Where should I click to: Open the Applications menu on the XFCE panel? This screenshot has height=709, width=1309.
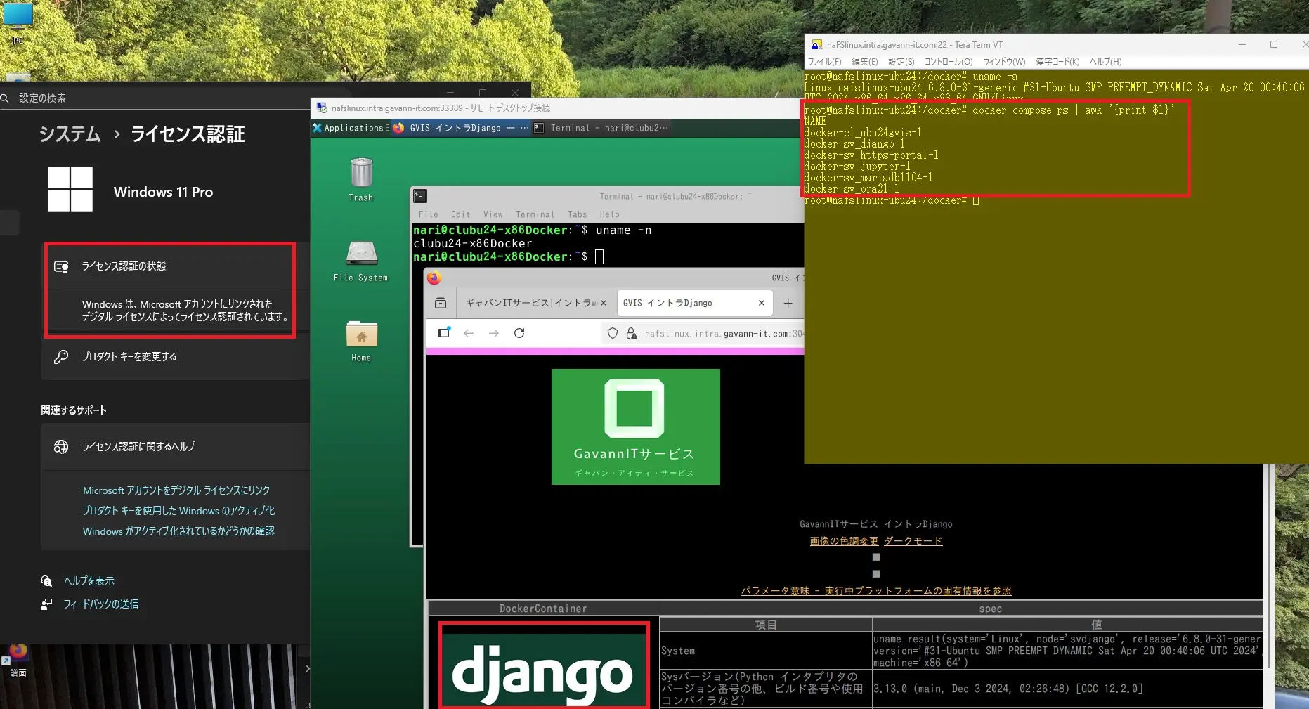point(349,128)
